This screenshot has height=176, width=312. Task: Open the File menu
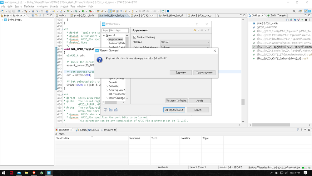coord(3,7)
